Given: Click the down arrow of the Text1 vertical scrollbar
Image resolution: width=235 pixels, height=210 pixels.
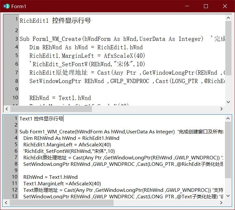Looking at the screenshot, I should pyautogui.click(x=228, y=196).
